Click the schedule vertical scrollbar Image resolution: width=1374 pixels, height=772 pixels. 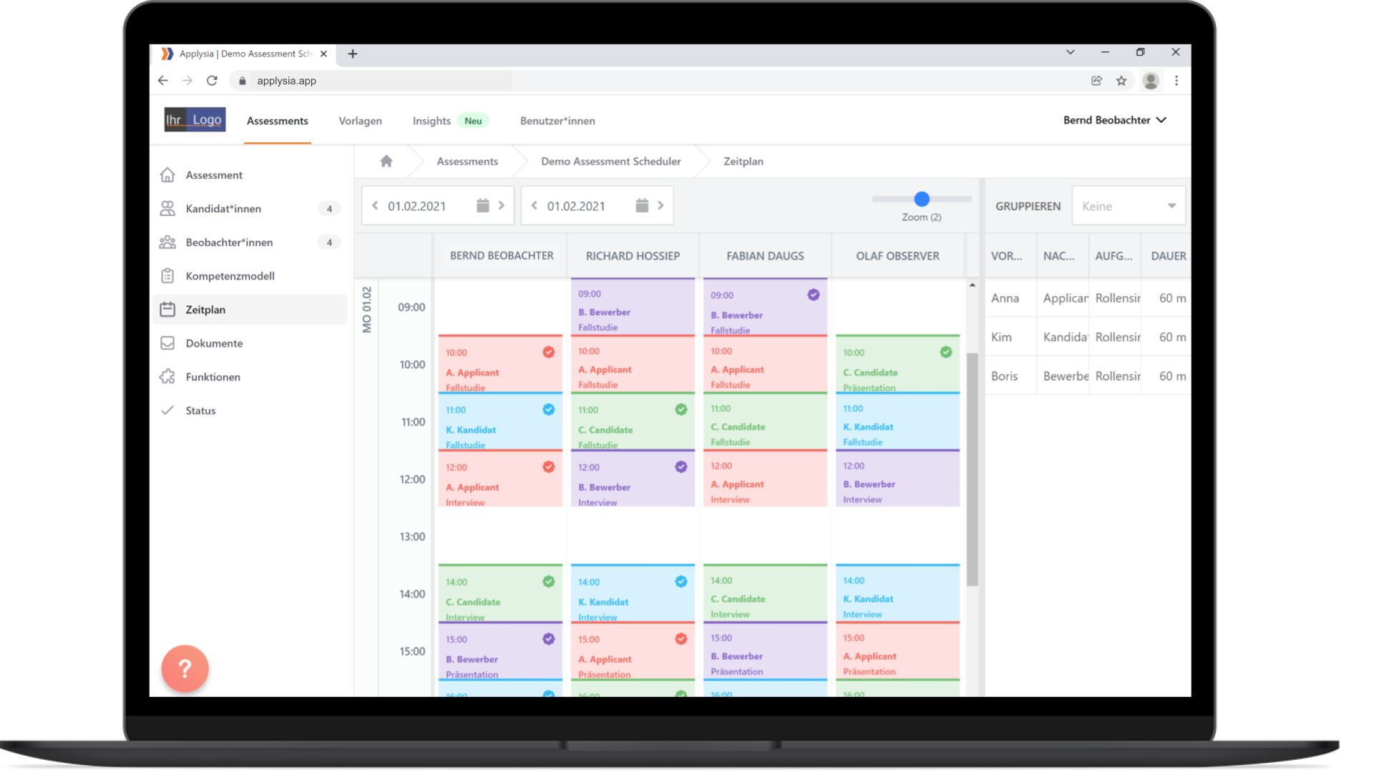pos(972,470)
